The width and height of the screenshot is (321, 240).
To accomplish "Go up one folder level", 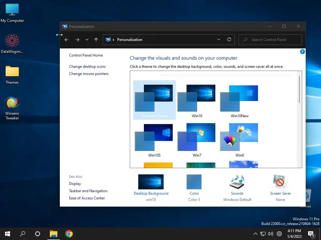I will 96,40.
